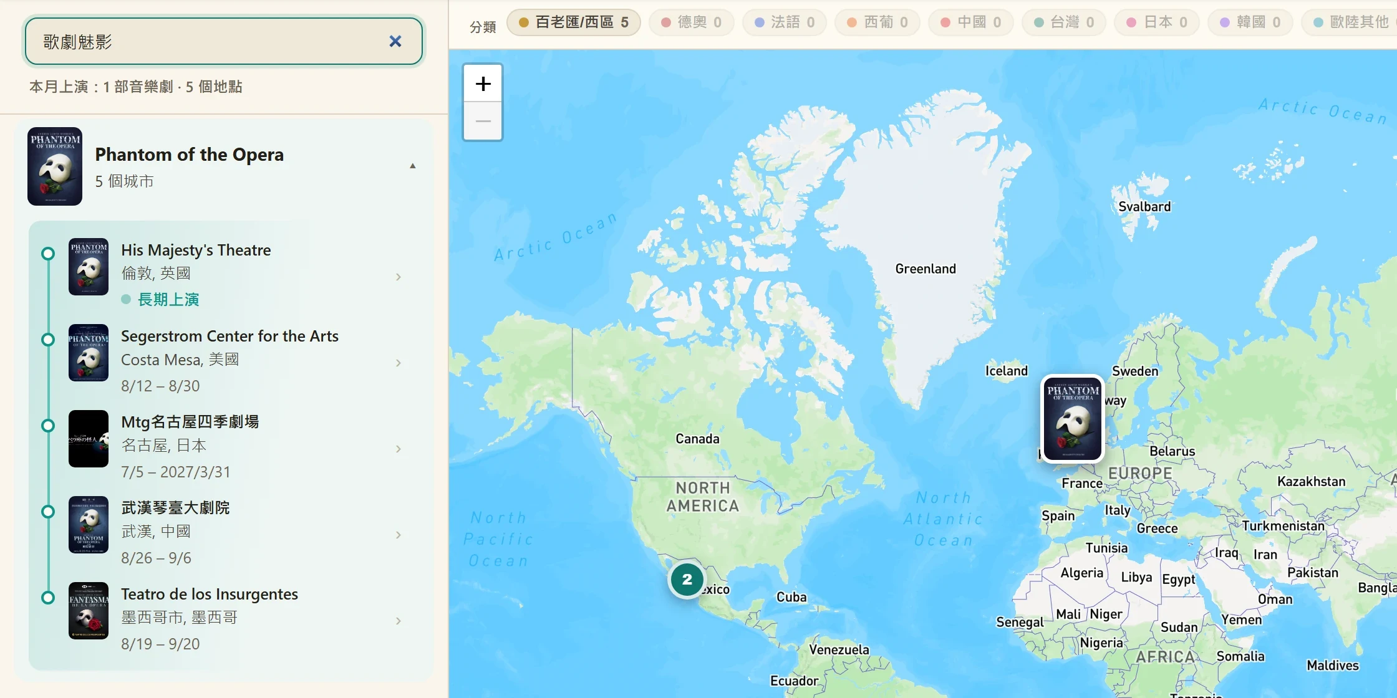1397x698 pixels.
Task: Click the Svalbard label on the map
Action: (x=1144, y=206)
